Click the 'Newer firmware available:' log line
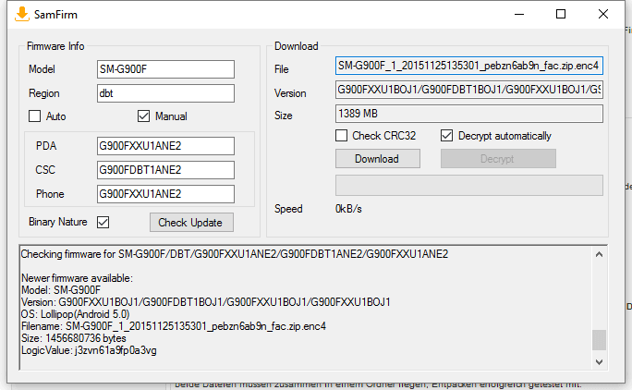 pyautogui.click(x=77, y=278)
